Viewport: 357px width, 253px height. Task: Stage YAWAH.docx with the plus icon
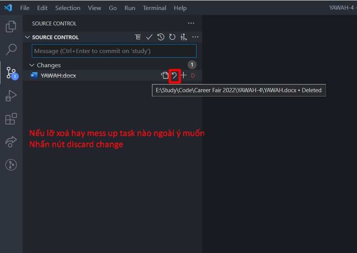point(184,76)
